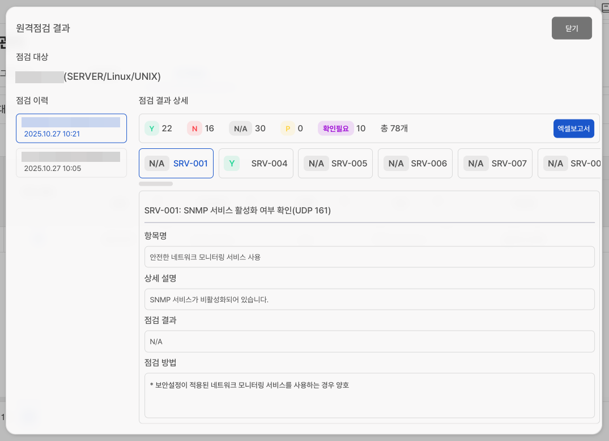
Task: Click the 닫기 button
Action: (x=572, y=28)
